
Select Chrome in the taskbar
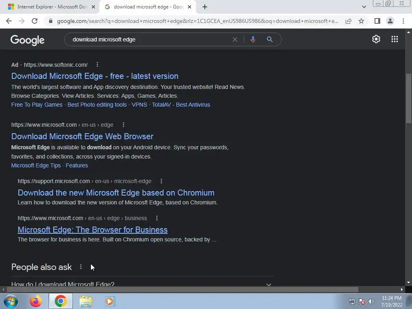coord(60,301)
